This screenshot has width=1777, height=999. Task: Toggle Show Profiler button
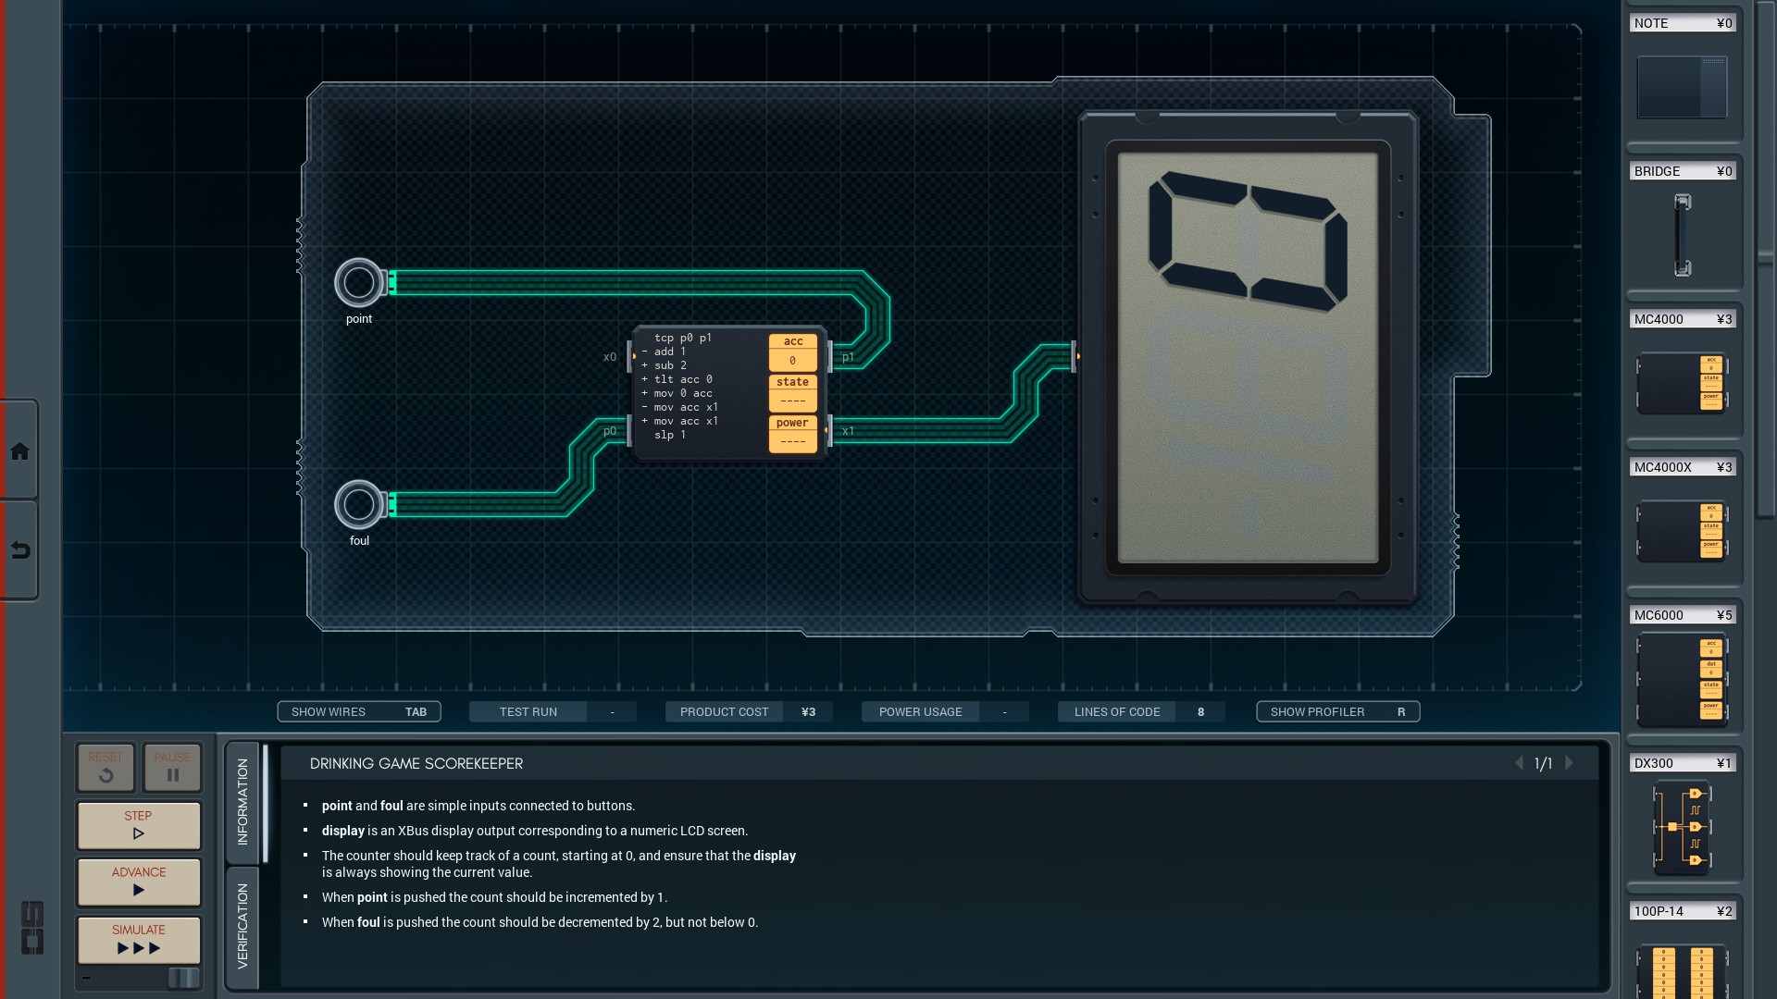(x=1336, y=711)
